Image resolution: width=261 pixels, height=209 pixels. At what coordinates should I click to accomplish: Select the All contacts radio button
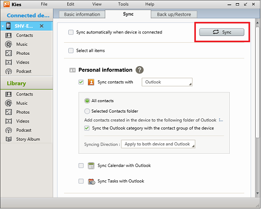[x=87, y=101]
